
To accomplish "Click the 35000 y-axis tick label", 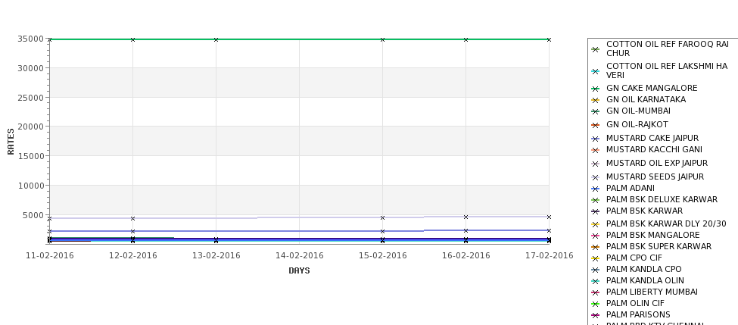I will click(x=31, y=39).
